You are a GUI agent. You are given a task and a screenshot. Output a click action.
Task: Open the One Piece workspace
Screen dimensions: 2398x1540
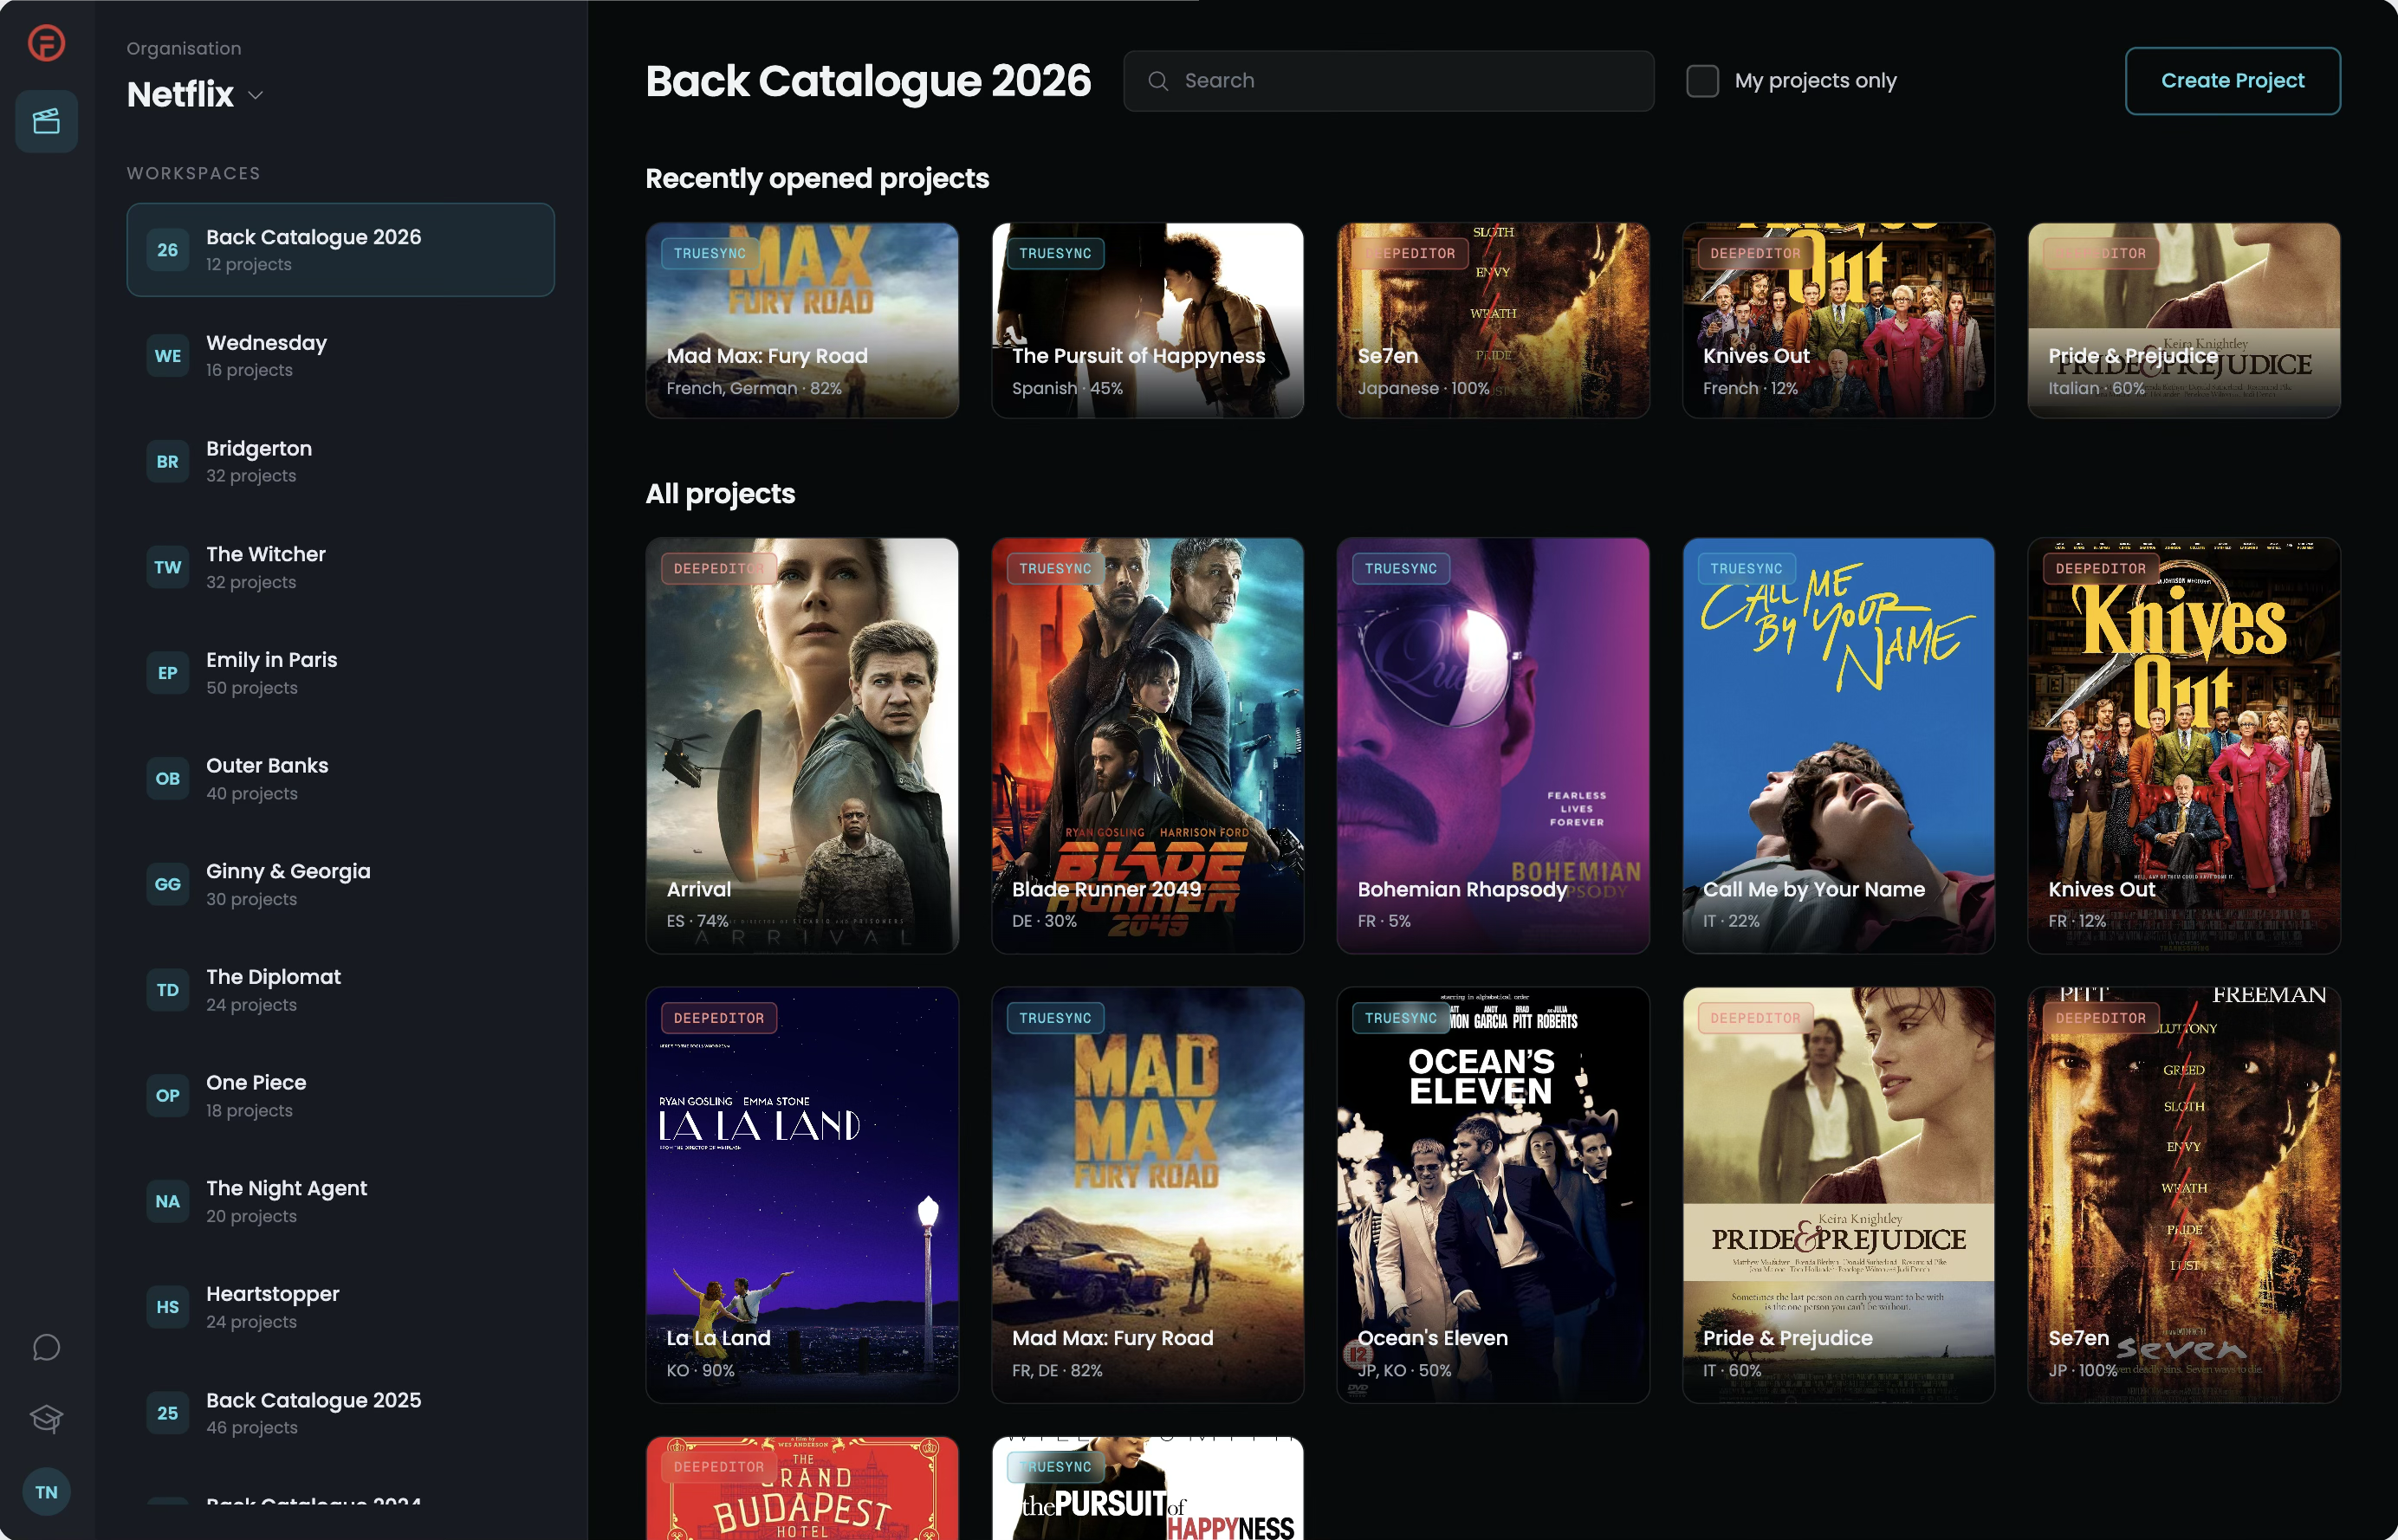pyautogui.click(x=340, y=1096)
